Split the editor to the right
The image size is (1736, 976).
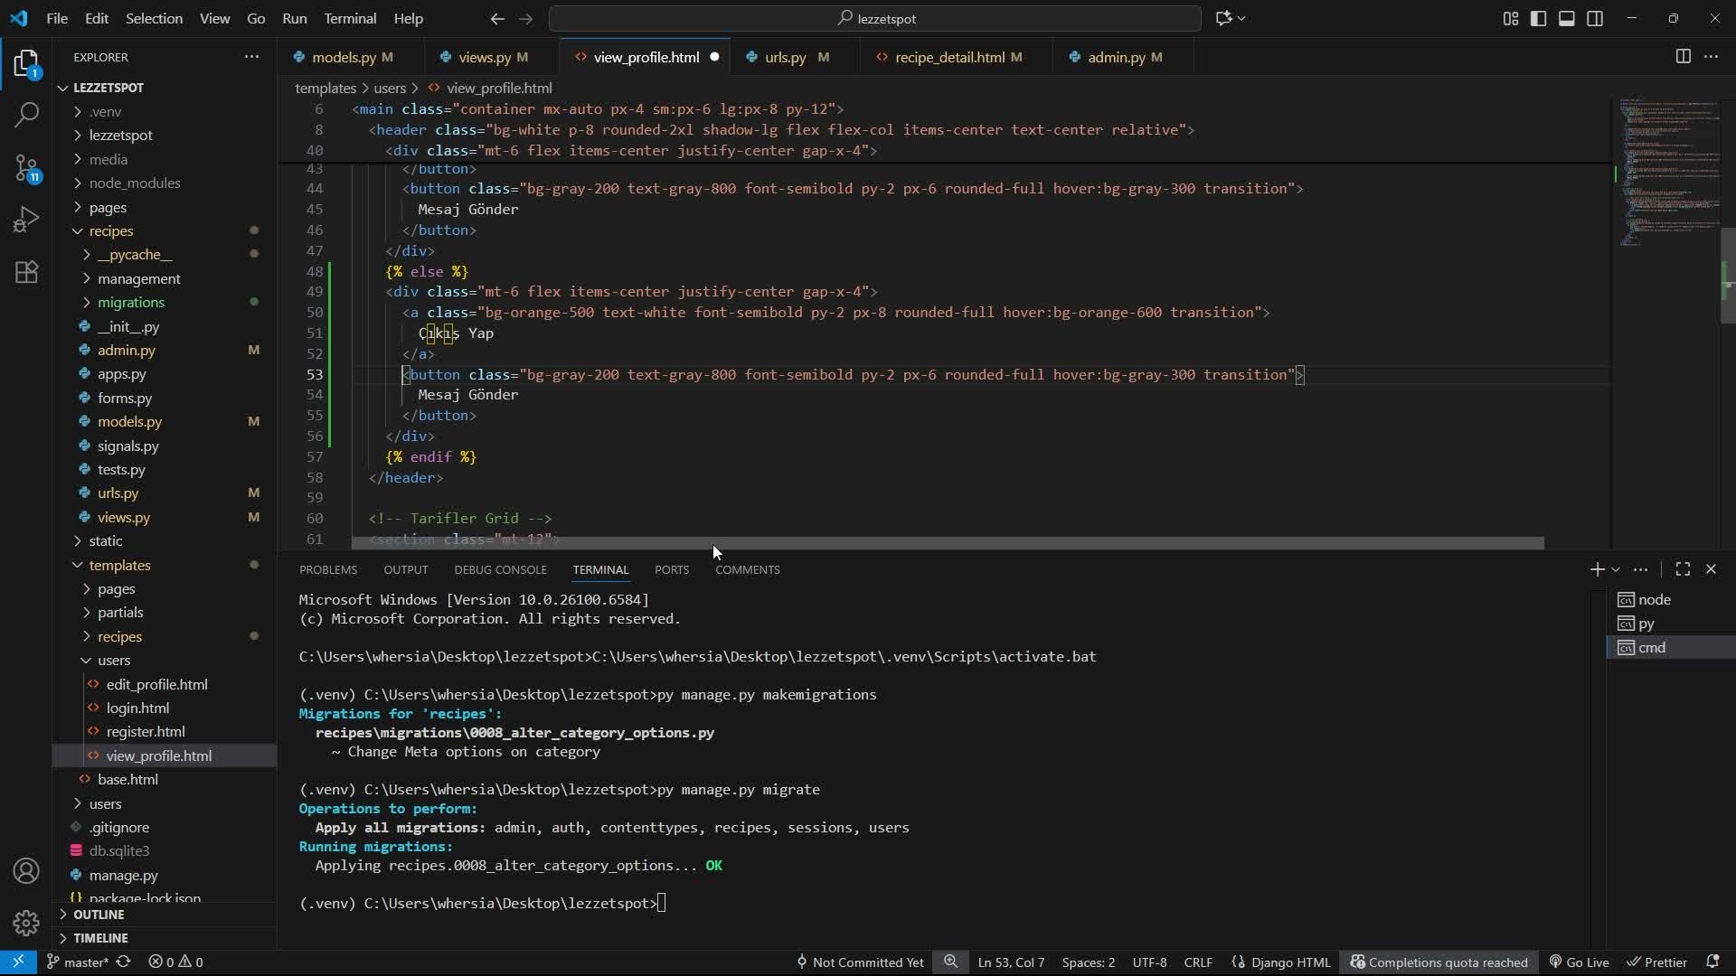(x=1683, y=56)
